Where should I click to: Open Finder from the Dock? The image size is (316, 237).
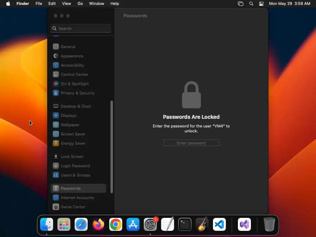click(x=47, y=224)
